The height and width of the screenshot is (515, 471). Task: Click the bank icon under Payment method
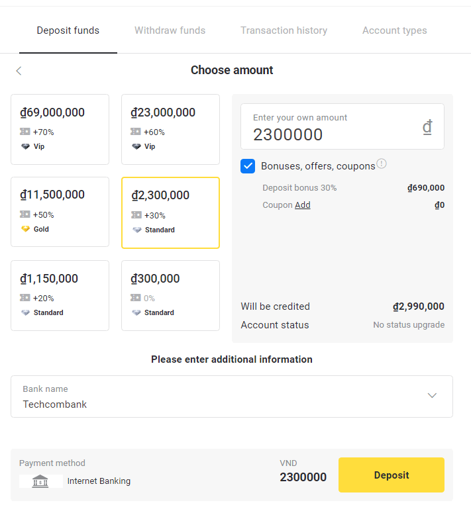pos(40,481)
